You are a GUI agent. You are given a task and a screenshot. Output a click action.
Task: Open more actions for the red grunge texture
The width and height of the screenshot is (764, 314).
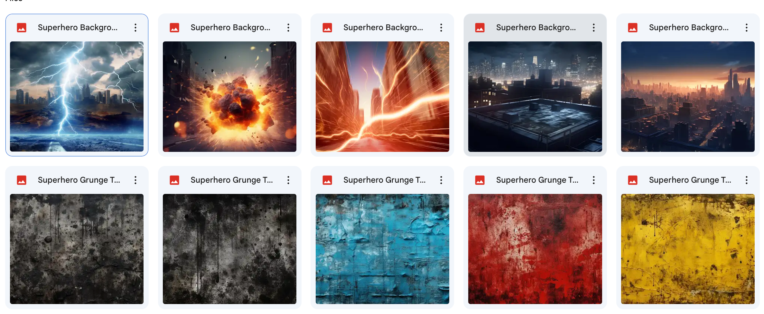(594, 180)
